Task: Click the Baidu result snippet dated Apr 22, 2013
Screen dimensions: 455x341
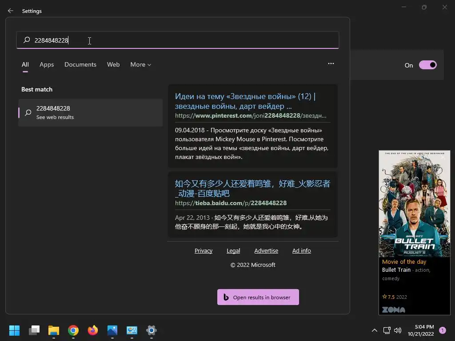Action: tap(251, 222)
